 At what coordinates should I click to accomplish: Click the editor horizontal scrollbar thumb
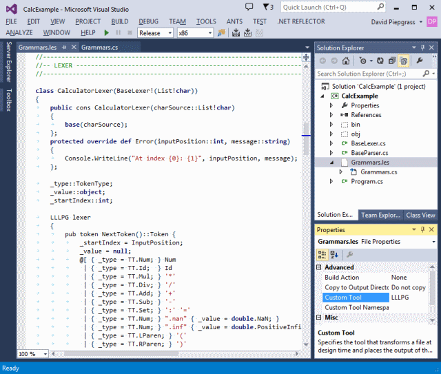coord(121,354)
